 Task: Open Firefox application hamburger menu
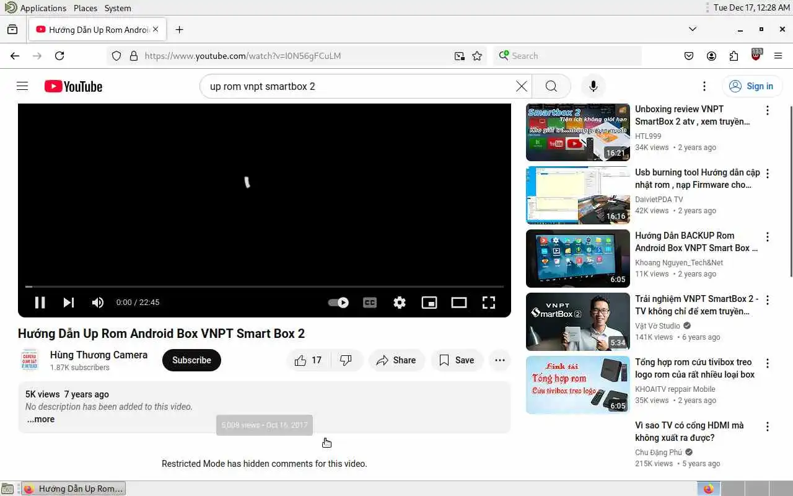[x=778, y=56]
